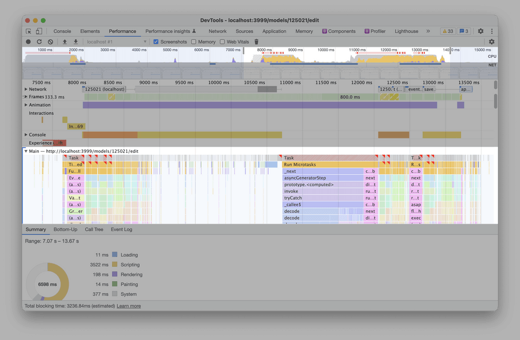Image resolution: width=520 pixels, height=340 pixels.
Task: Enable the Memory checkbox
Action: tap(194, 42)
